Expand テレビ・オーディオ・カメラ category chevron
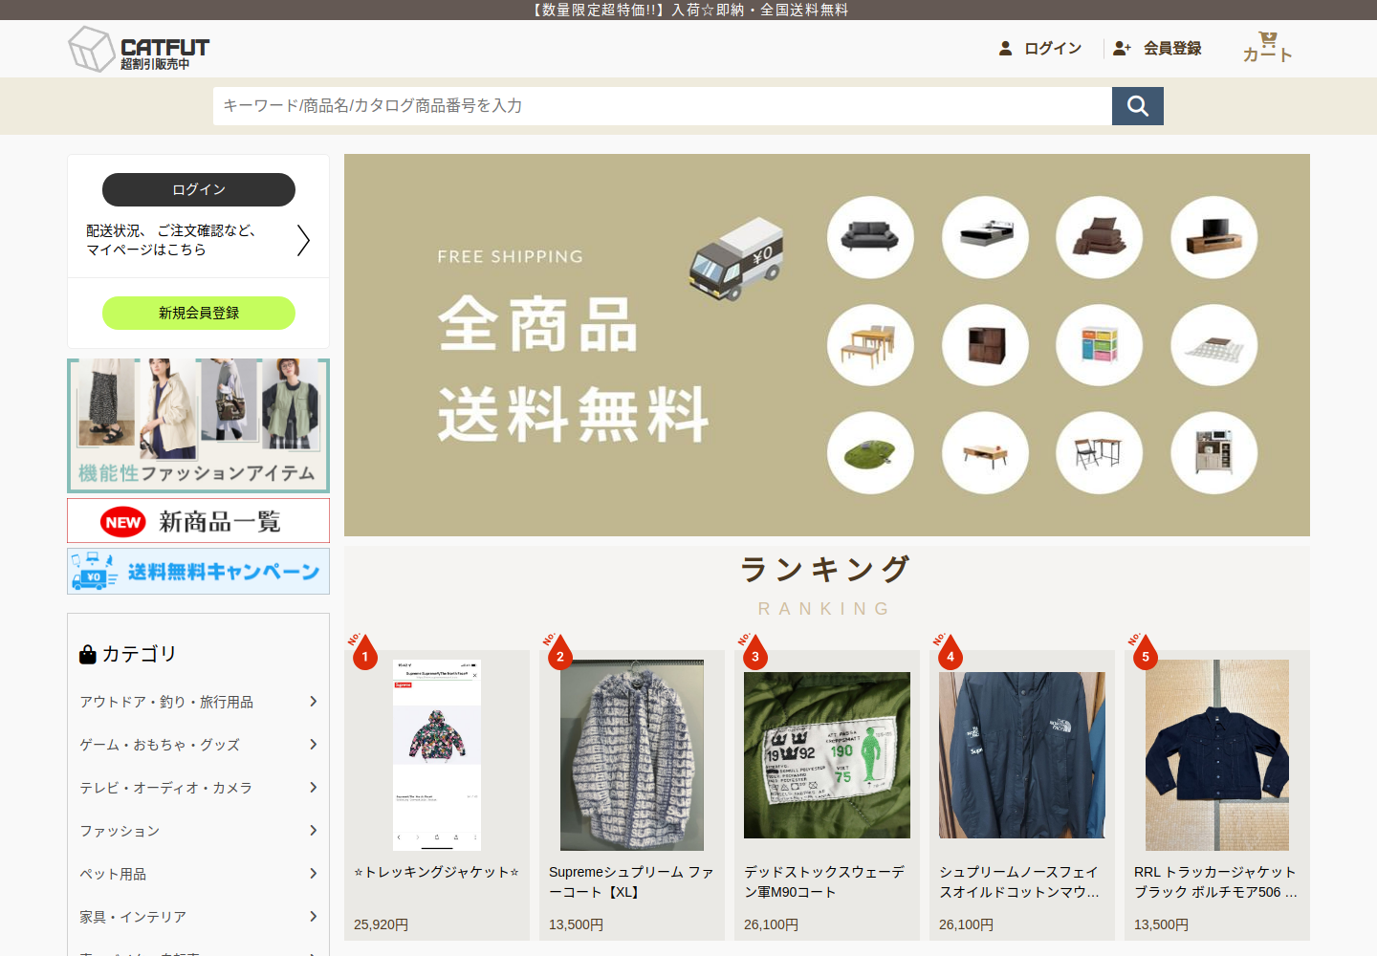The image size is (1377, 956). tap(313, 788)
